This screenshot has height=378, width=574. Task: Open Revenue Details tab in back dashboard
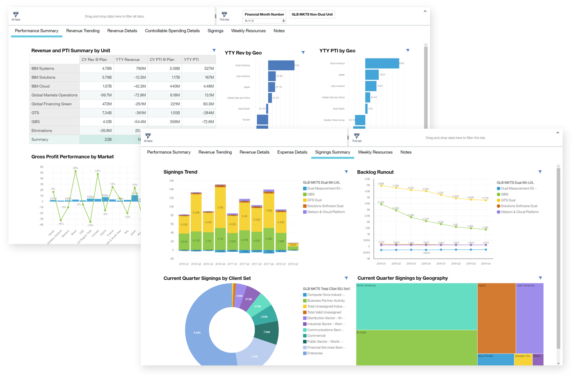[x=122, y=31]
